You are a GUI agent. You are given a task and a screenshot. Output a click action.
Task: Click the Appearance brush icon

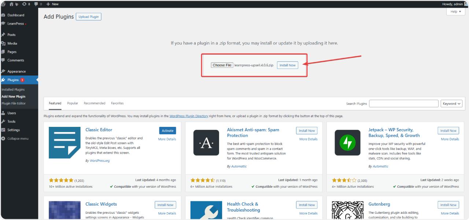click(3, 71)
